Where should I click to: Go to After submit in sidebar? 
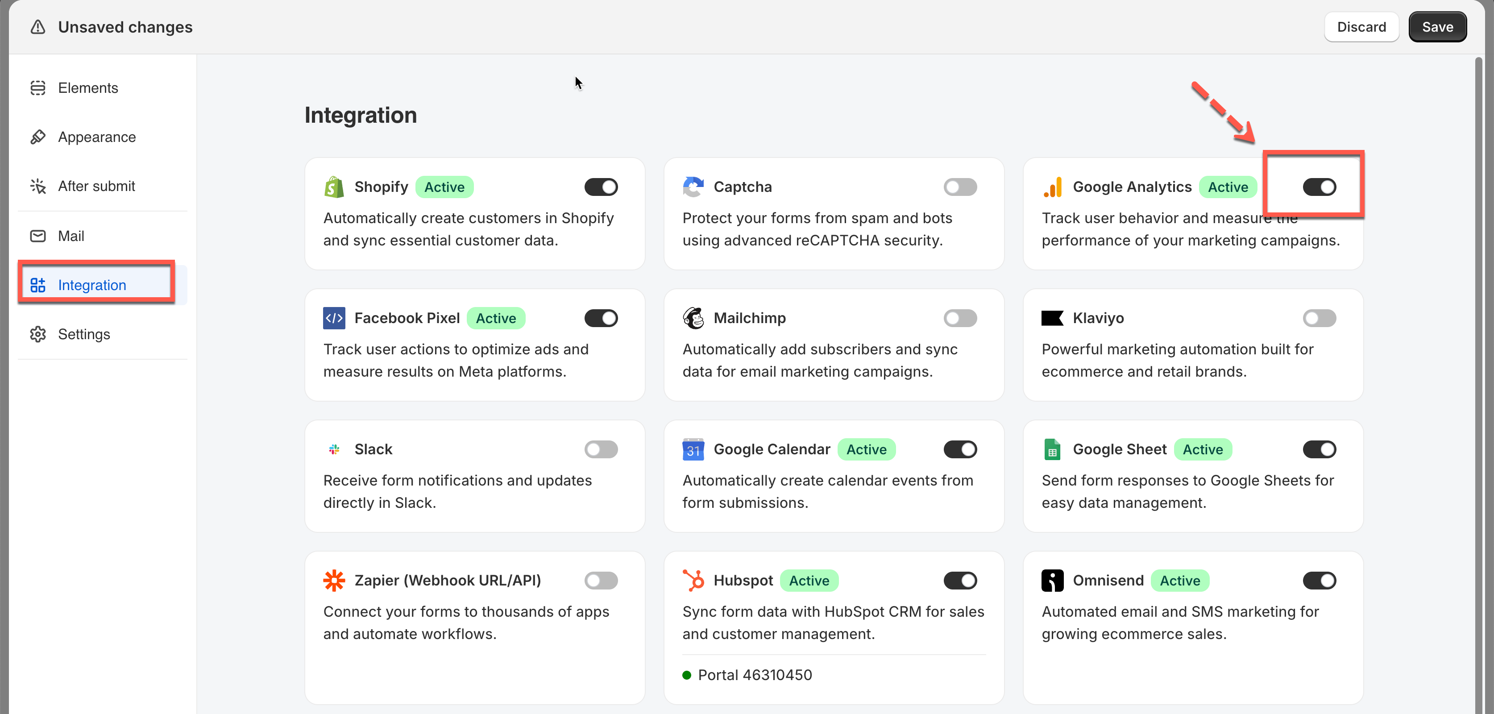[x=96, y=186]
